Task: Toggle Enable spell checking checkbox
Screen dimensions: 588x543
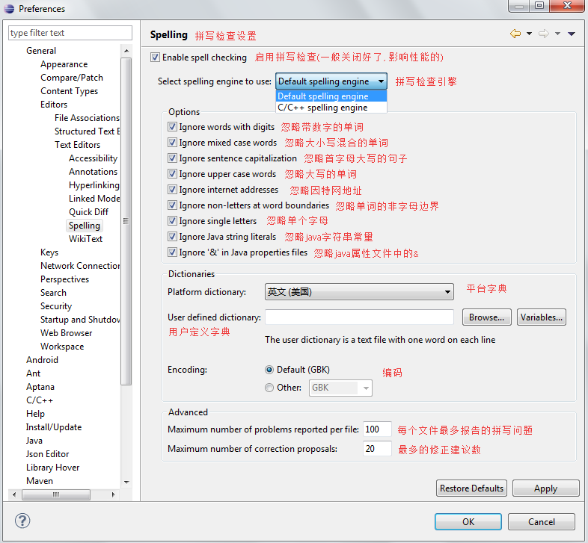Action: [x=155, y=58]
